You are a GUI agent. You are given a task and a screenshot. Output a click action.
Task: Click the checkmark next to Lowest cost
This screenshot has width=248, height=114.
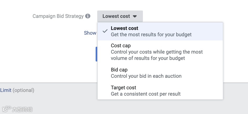[105, 31]
